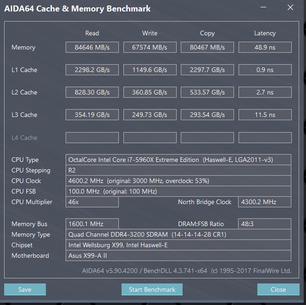
Task: Select L3 Cache Read 354.19 GB/s
Action: 92,115
